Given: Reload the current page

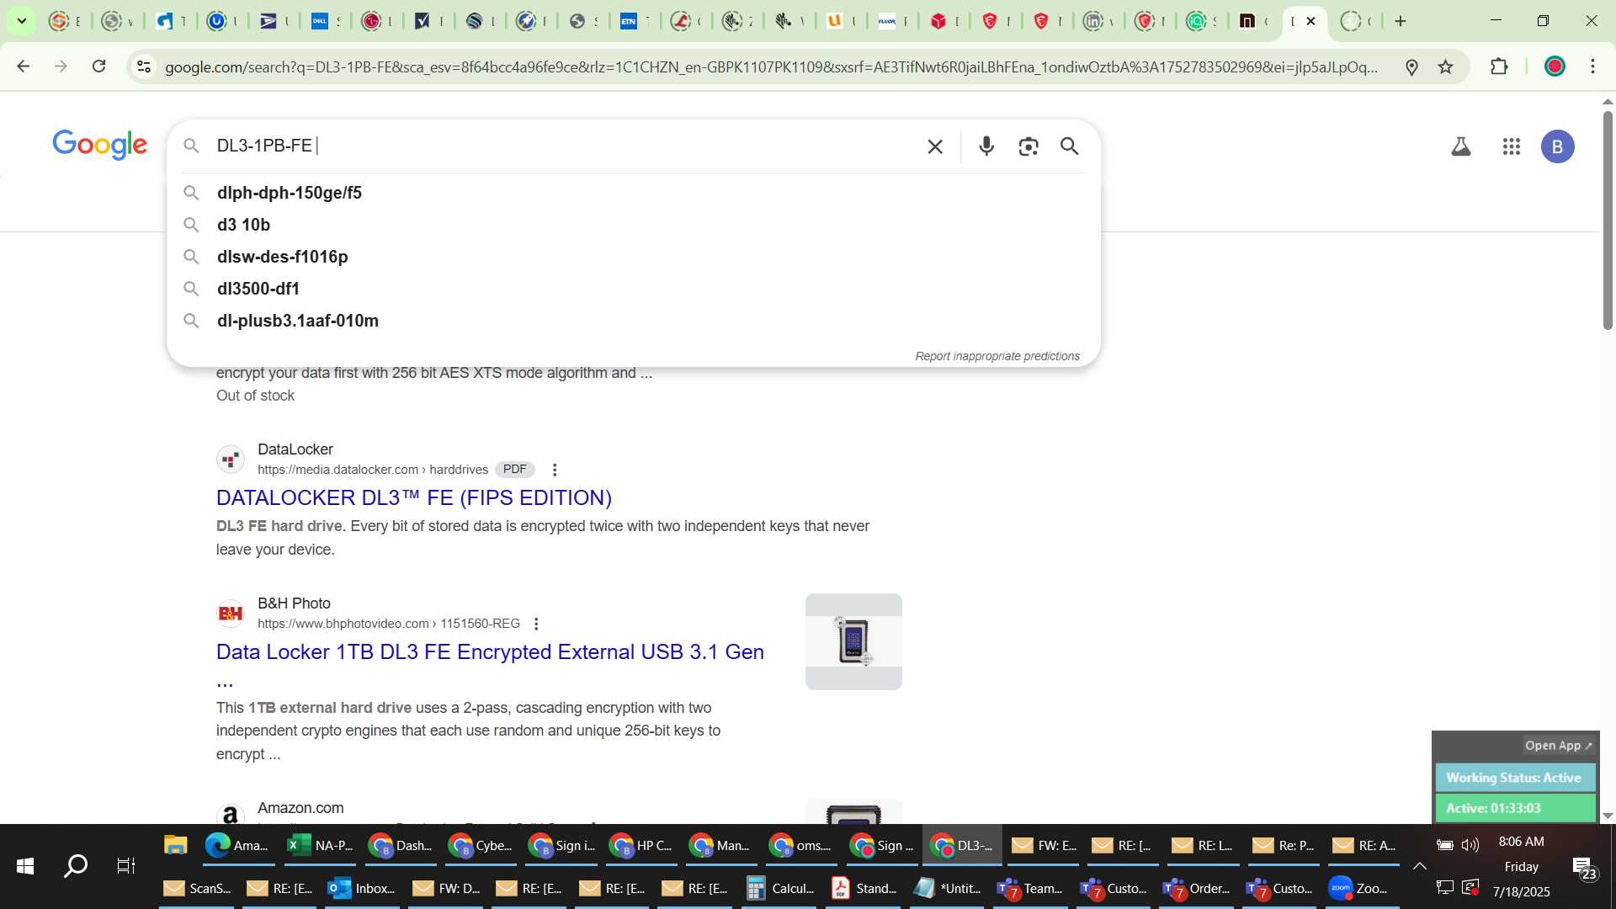Looking at the screenshot, I should [99, 66].
